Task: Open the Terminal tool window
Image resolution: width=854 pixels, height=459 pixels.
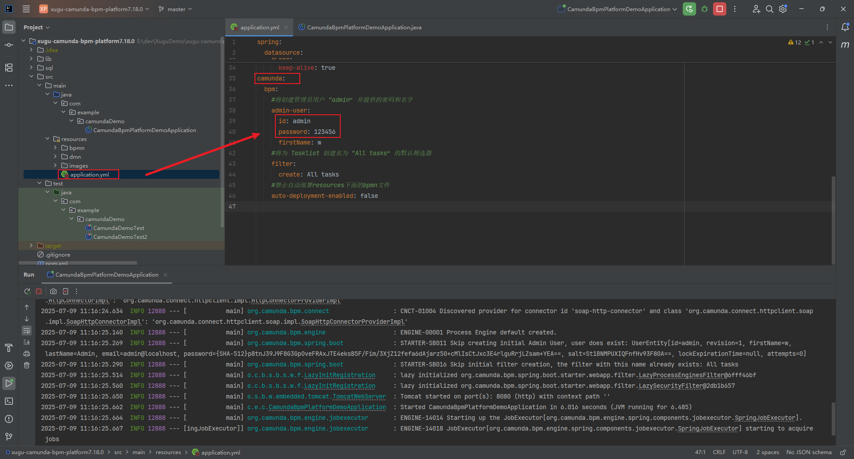Action: pyautogui.click(x=9, y=401)
